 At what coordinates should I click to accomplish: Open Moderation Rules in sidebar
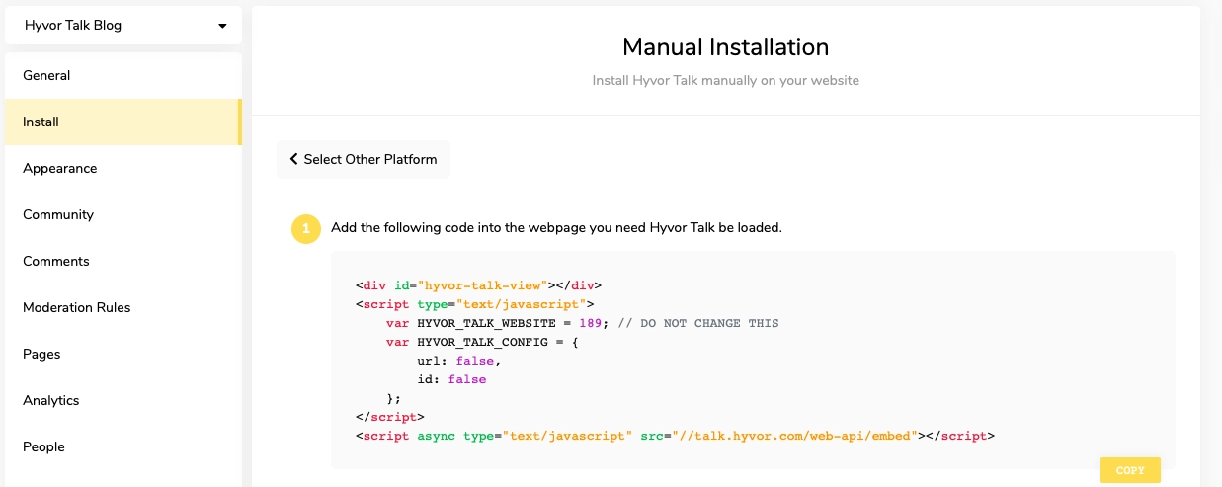click(123, 307)
